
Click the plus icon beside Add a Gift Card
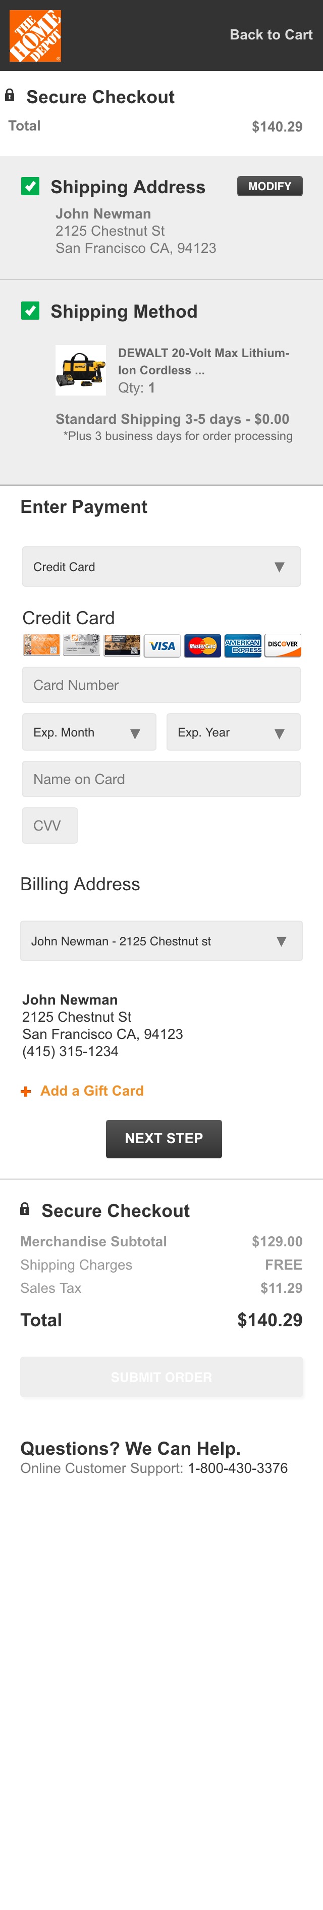[x=26, y=1092]
